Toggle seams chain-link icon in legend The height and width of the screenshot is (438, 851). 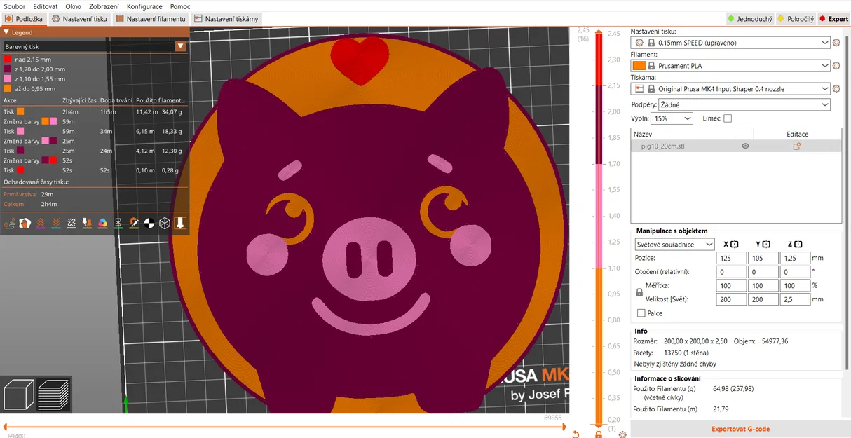tap(72, 224)
